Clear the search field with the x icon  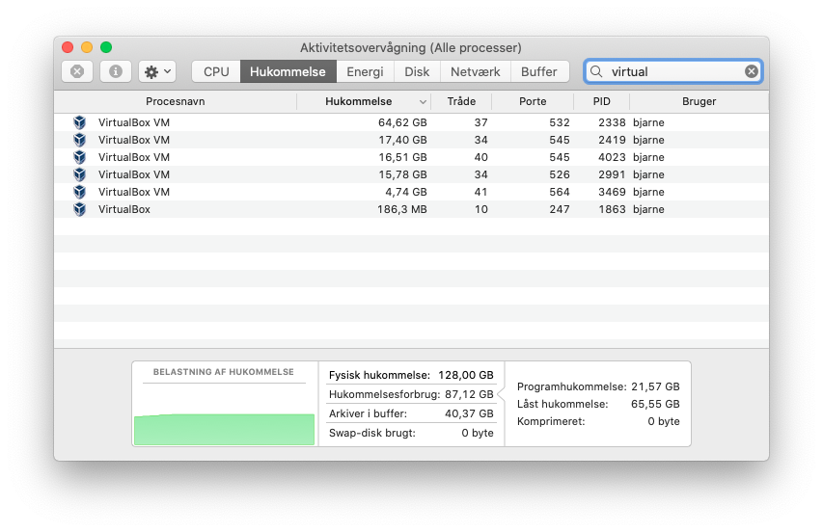coord(751,71)
